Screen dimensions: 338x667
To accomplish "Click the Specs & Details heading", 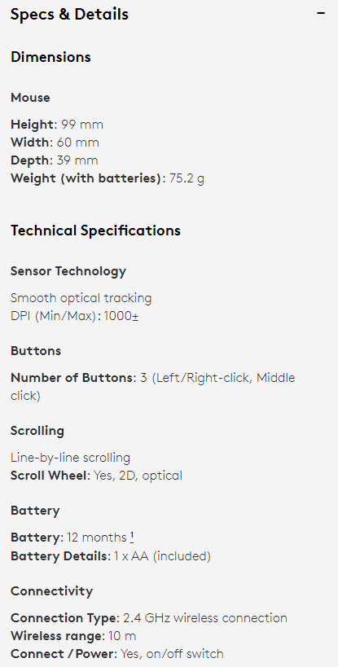I will pos(69,14).
